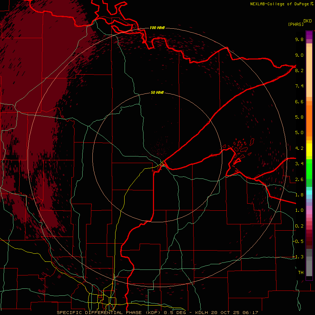Click the 100 NMI range ring label
The height and width of the screenshot is (315, 315).
point(157,28)
